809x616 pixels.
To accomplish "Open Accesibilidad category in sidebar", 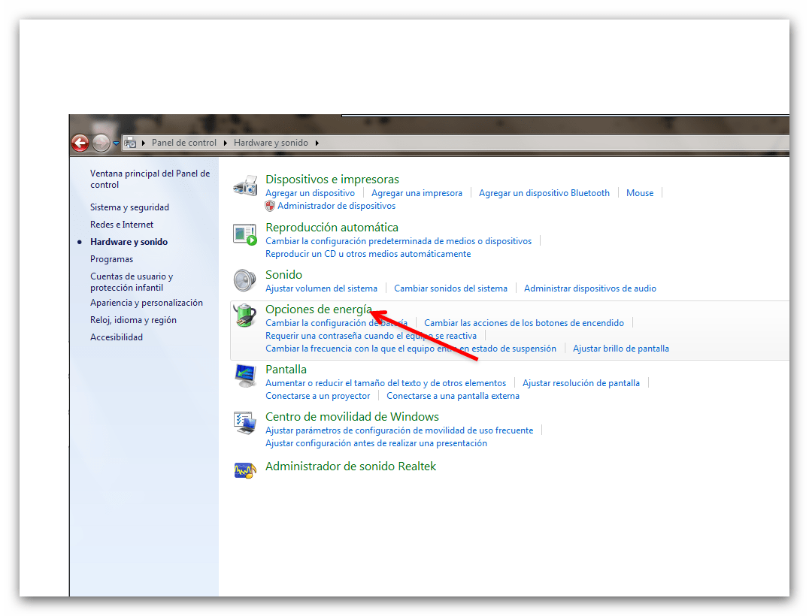I will pos(117,337).
